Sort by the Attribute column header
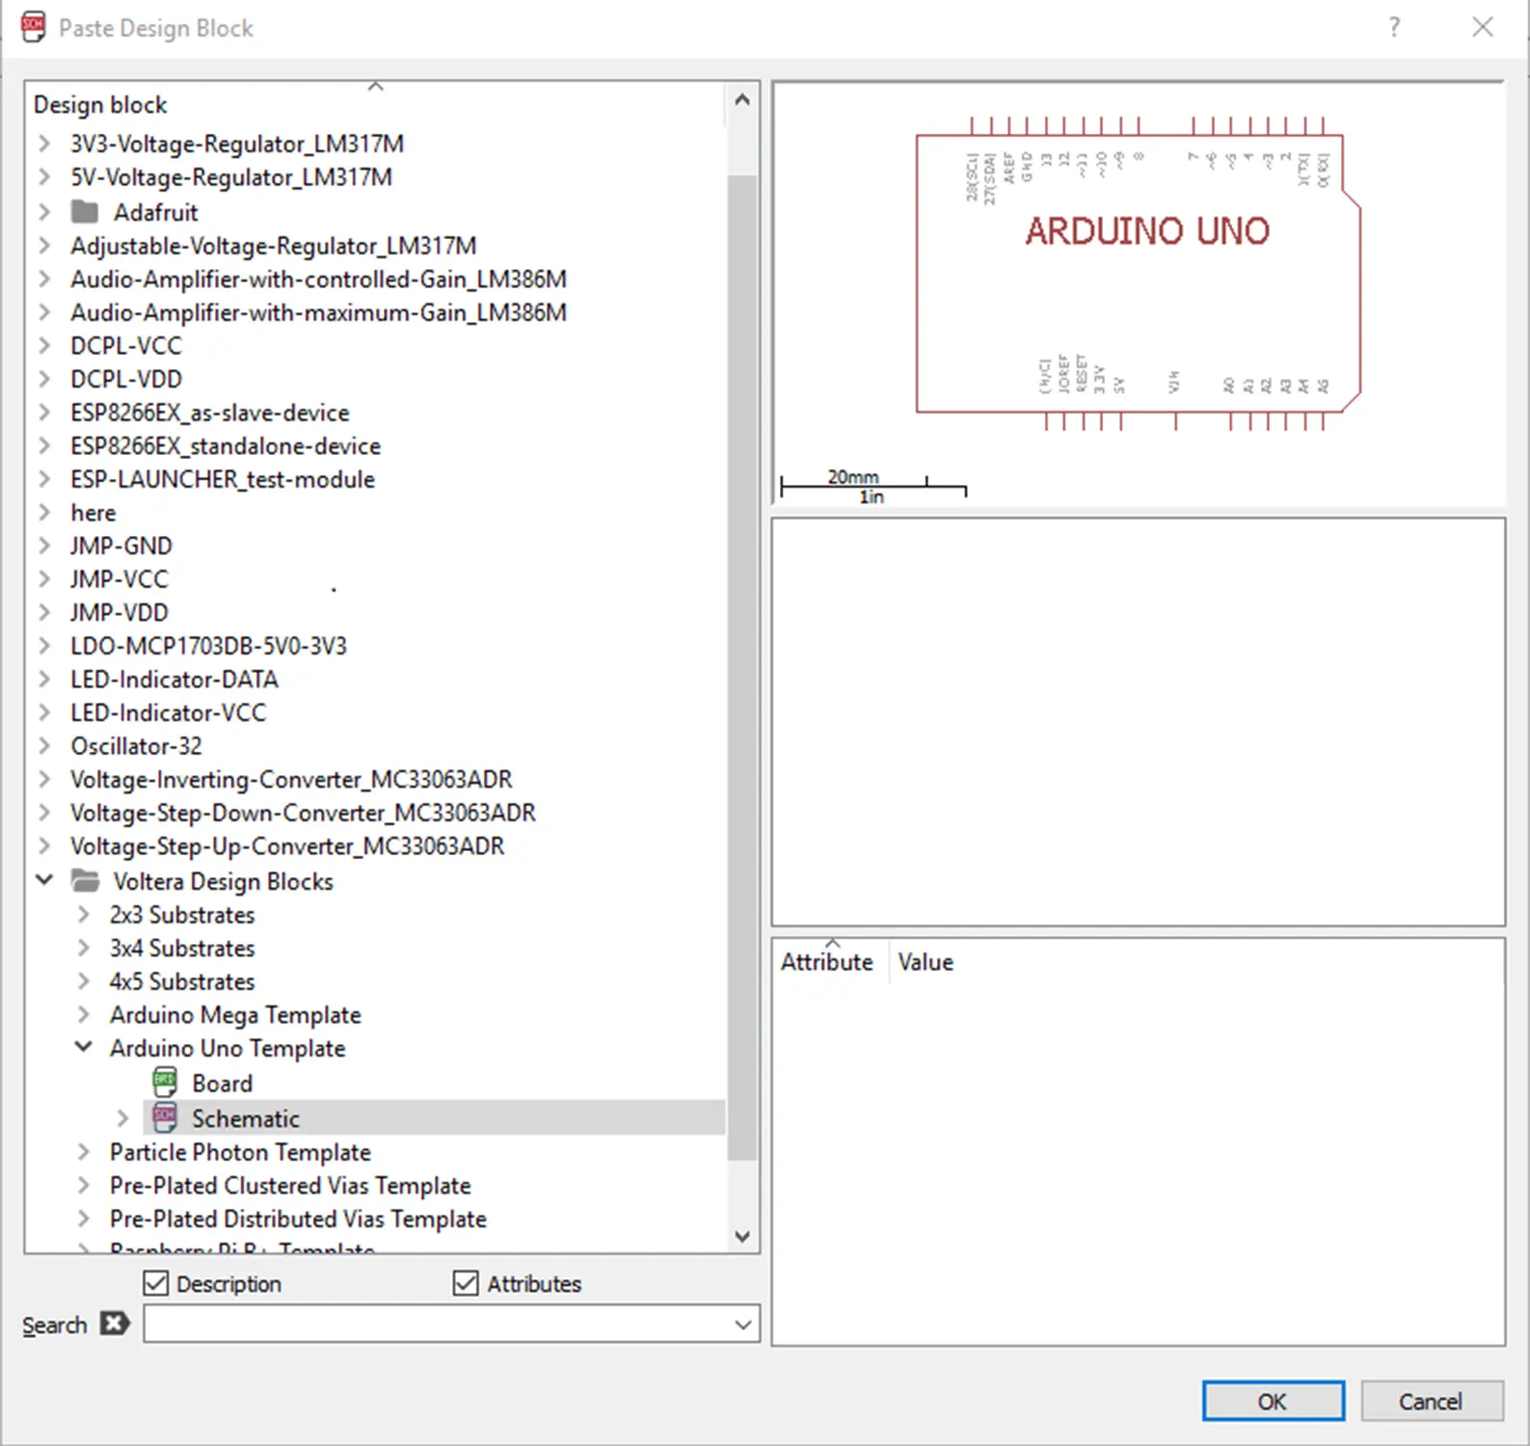Viewport: 1530px width, 1446px height. click(827, 961)
